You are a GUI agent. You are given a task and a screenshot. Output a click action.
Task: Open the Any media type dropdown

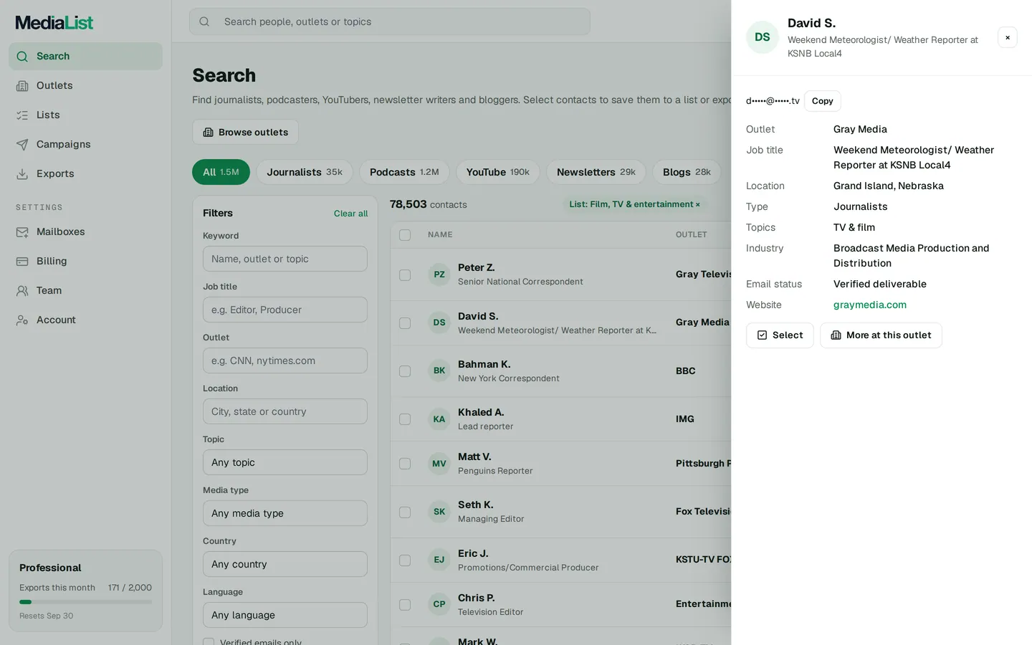click(285, 513)
